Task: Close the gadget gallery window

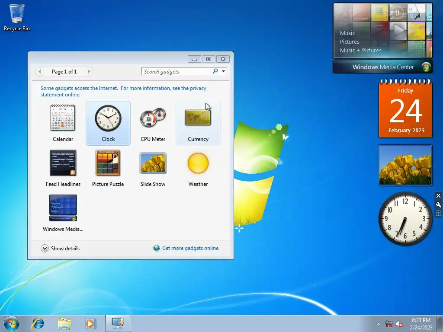Action: pos(223,59)
